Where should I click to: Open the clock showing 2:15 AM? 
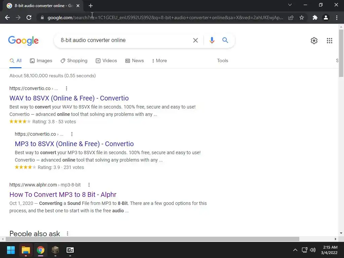(329, 250)
